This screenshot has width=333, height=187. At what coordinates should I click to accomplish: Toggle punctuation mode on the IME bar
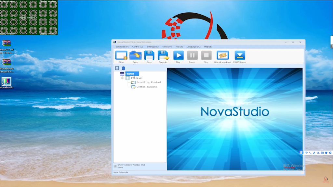[x=310, y=153]
